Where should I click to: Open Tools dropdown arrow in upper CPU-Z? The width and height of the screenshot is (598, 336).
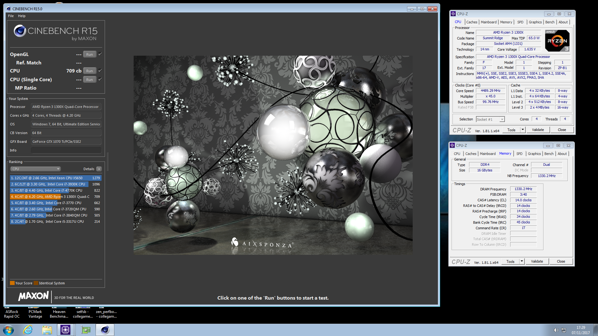523,130
